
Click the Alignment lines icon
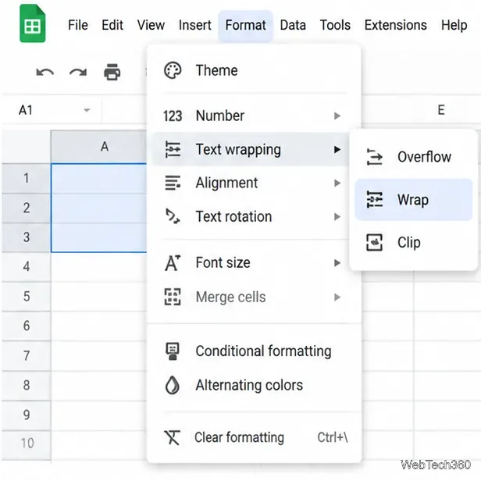[x=173, y=183]
